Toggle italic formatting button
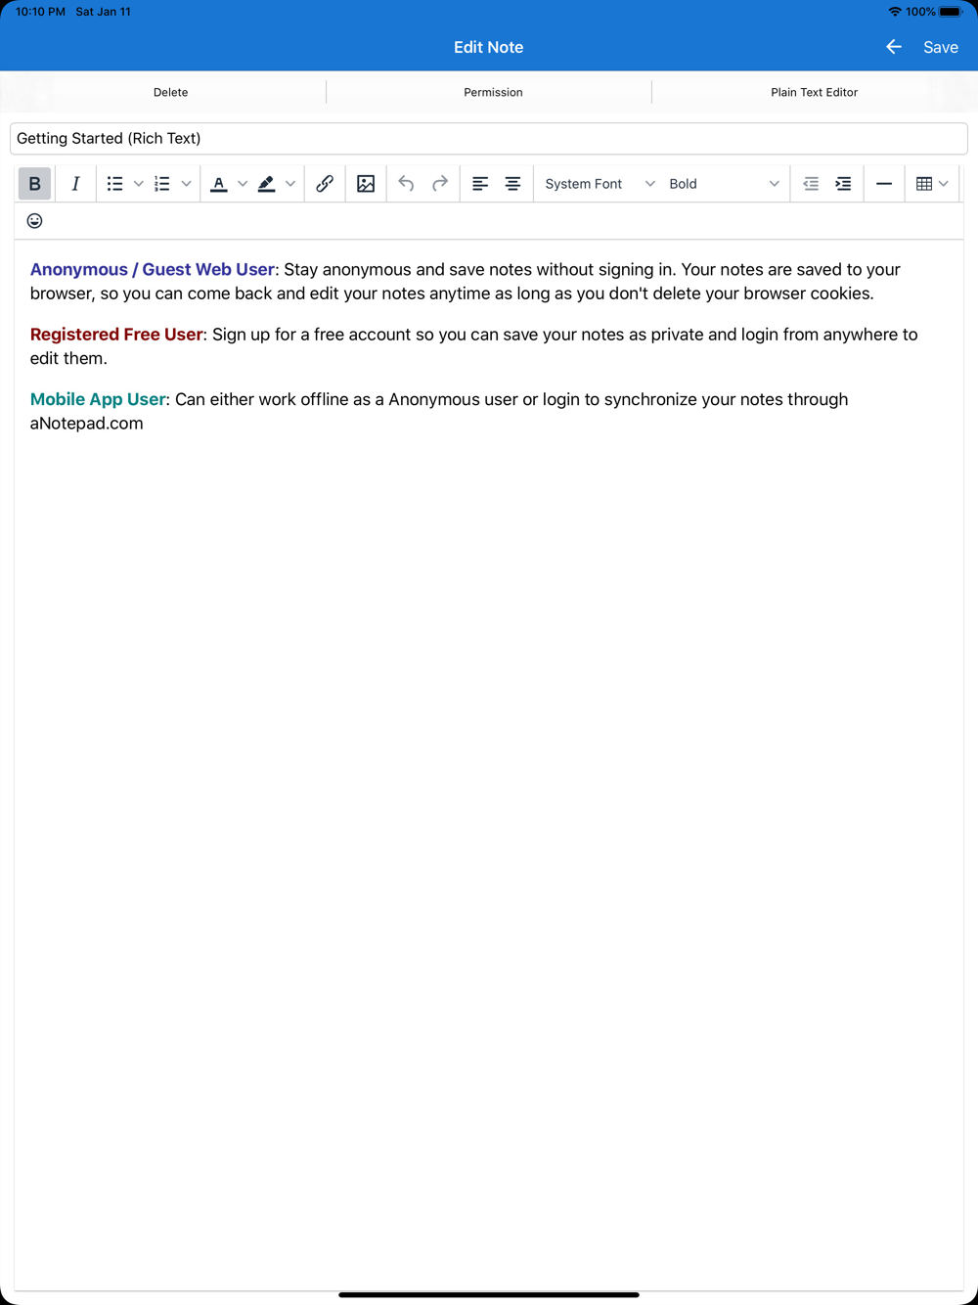The height and width of the screenshot is (1305, 978). [x=75, y=184]
